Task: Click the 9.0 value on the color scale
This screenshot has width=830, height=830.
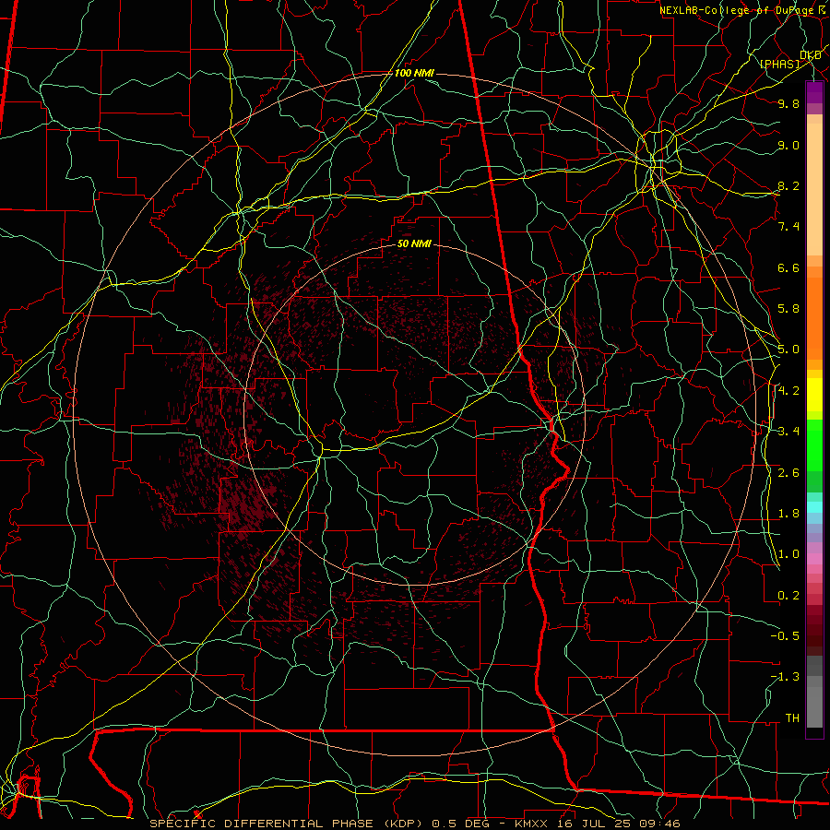Action: coord(788,145)
